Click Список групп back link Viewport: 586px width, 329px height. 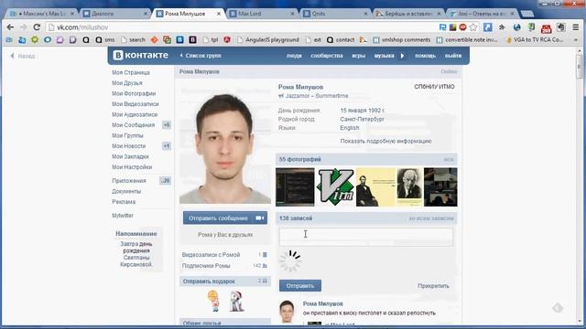201,56
